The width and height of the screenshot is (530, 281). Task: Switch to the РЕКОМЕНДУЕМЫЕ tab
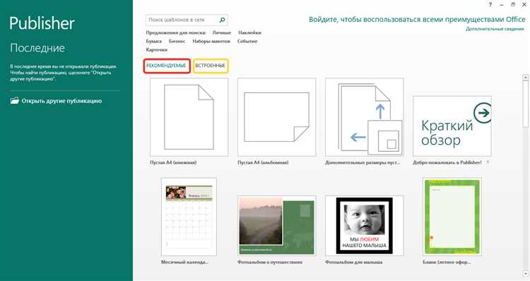click(166, 66)
